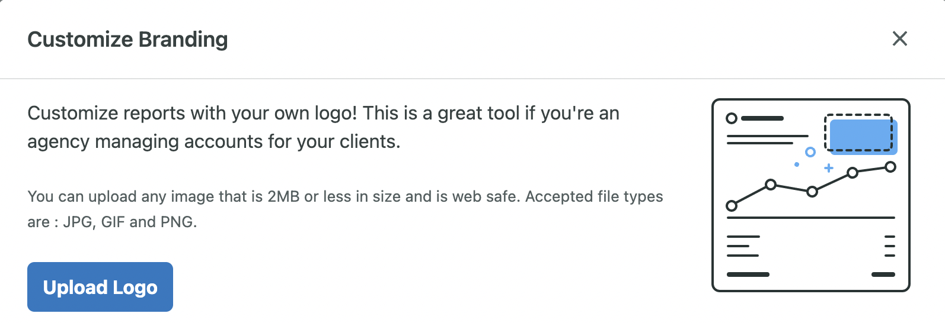This screenshot has height=323, width=945.
Task: Click the horizontal divider line under chart
Action: pos(811,218)
